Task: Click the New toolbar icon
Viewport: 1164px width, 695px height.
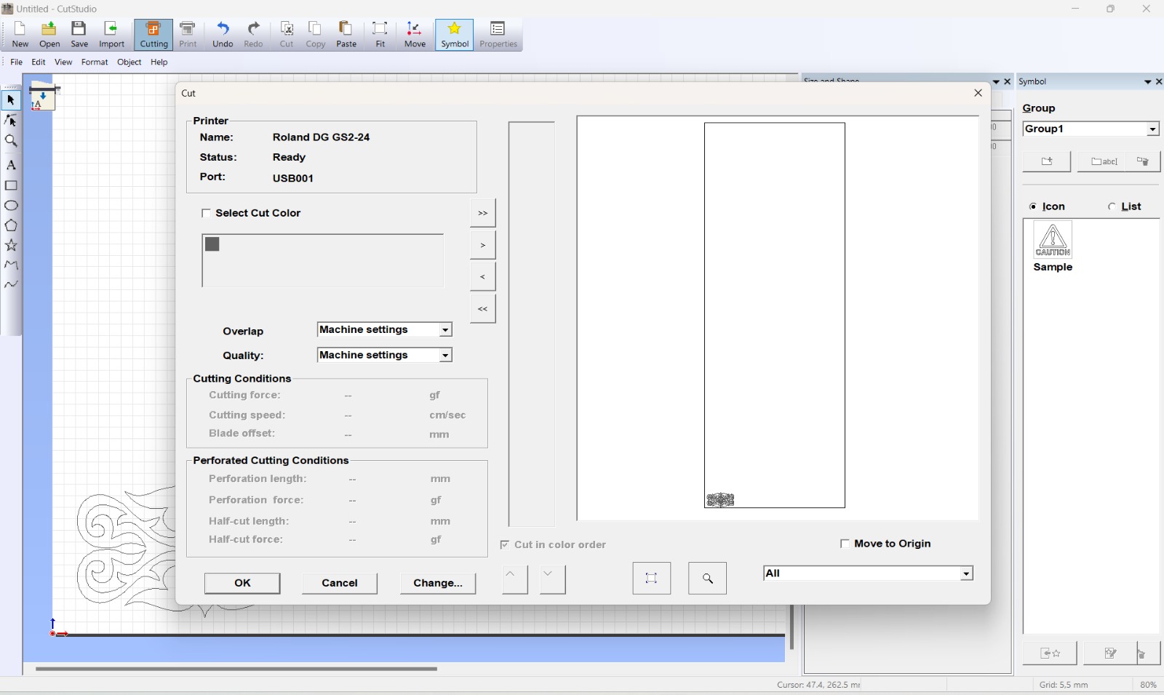Action: pyautogui.click(x=20, y=35)
